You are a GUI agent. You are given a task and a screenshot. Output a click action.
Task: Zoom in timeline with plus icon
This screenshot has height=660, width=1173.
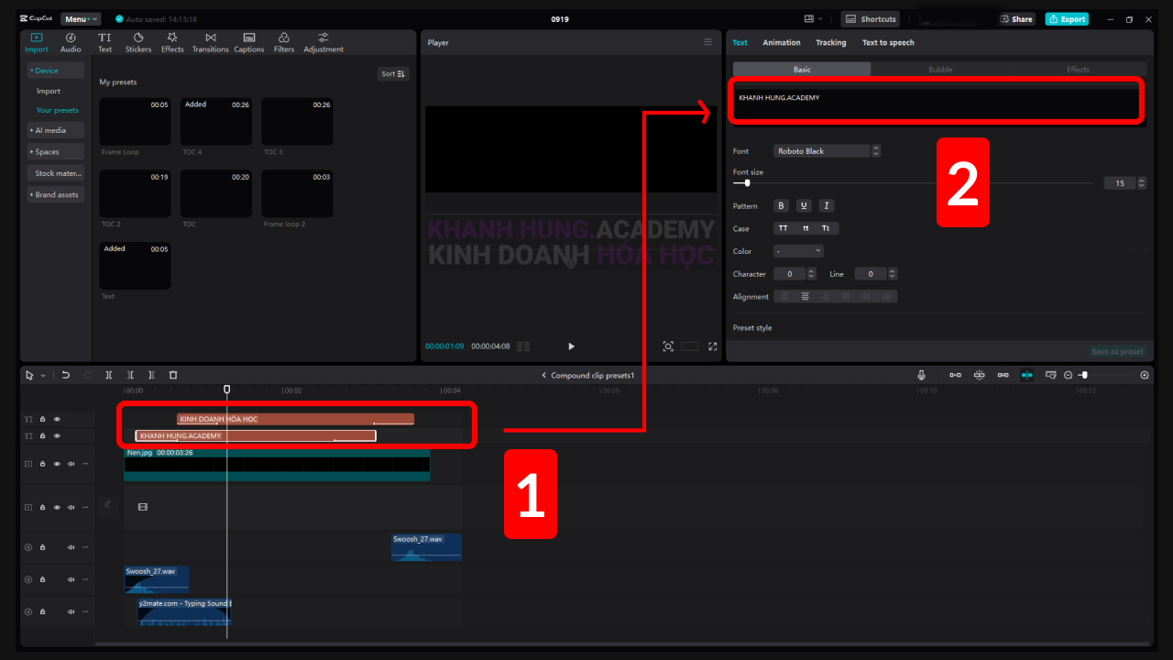tap(1145, 375)
